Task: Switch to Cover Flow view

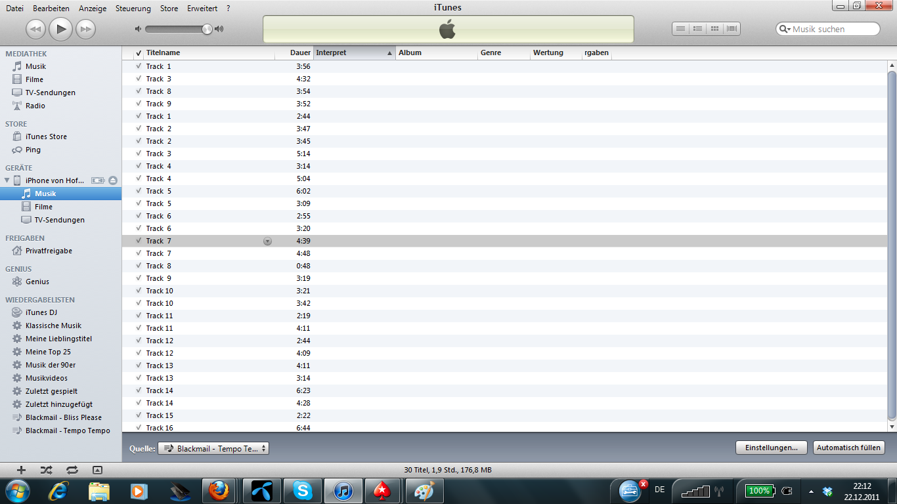Action: pyautogui.click(x=732, y=29)
